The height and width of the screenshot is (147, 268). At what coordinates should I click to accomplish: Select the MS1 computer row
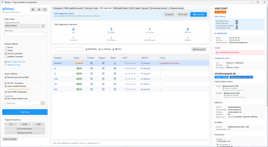[x=131, y=84]
